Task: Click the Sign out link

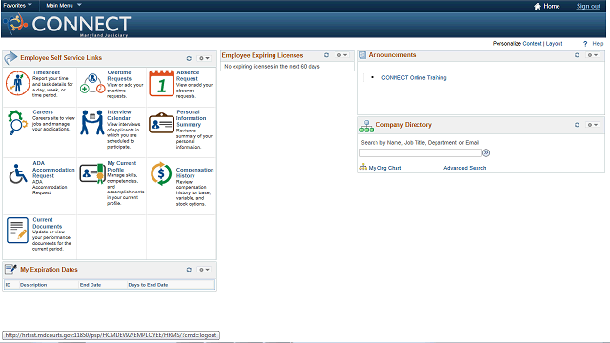Action: click(588, 6)
